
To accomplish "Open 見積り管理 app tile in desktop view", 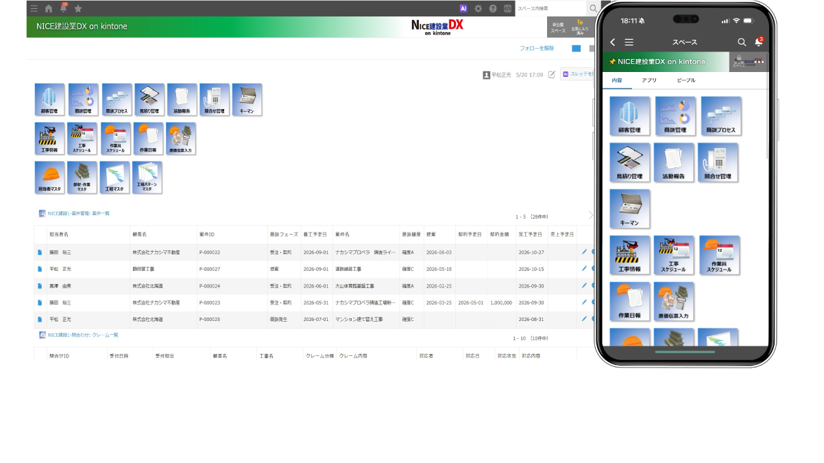I will (x=149, y=99).
